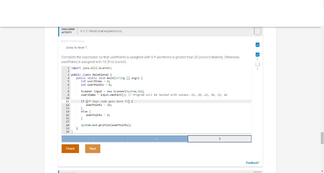
Task: Click line number 11 in the gutter
Action: click(67, 101)
